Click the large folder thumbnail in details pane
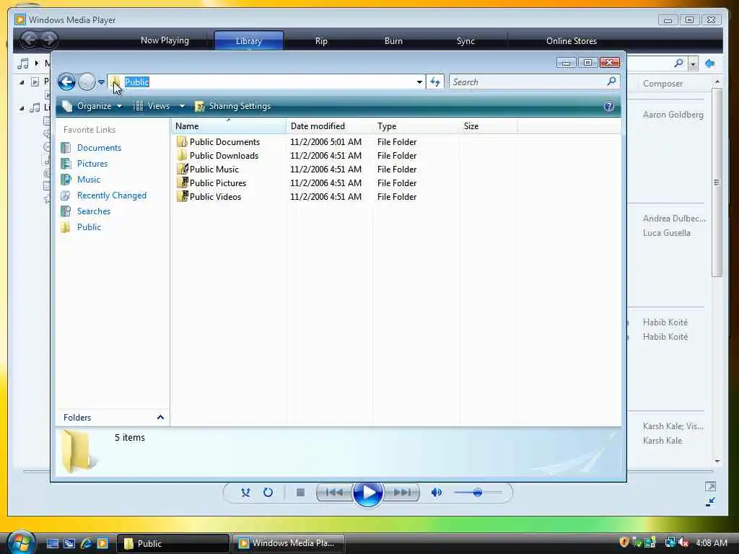739x554 pixels. point(78,452)
